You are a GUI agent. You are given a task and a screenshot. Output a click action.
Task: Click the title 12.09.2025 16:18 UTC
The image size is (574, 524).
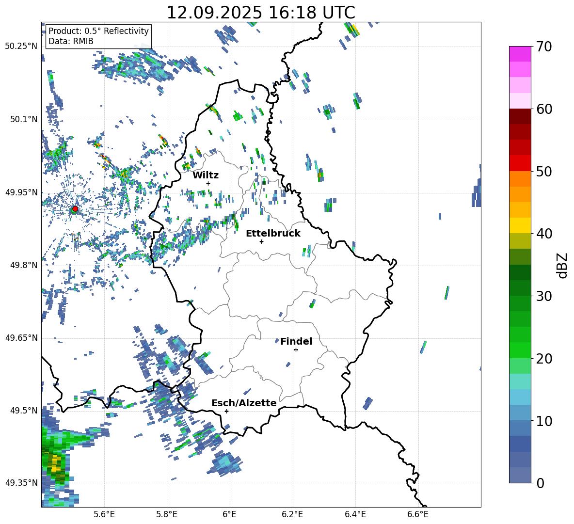(x=261, y=13)
